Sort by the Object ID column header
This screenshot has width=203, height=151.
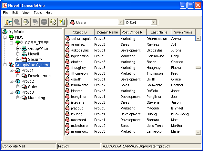point(80,32)
